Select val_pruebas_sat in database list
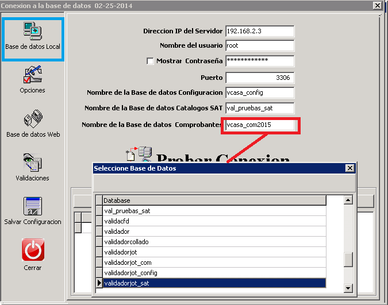Screen dimensions: 388x305 [214, 211]
